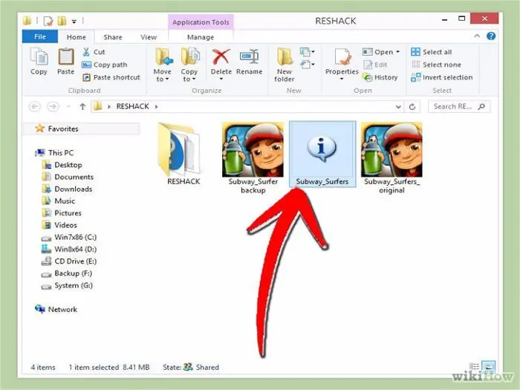This screenshot has height=390, width=520.
Task: Open Help via the blue question icon
Action: (491, 36)
